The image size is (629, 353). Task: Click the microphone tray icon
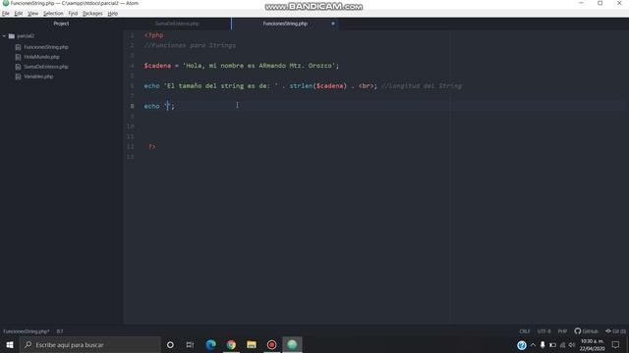pos(543,345)
